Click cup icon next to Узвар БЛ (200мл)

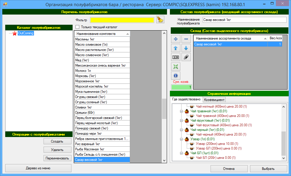pyautogui.click(x=192, y=148)
